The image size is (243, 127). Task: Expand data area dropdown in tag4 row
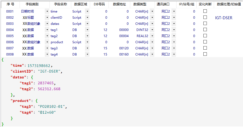(x=87, y=54)
